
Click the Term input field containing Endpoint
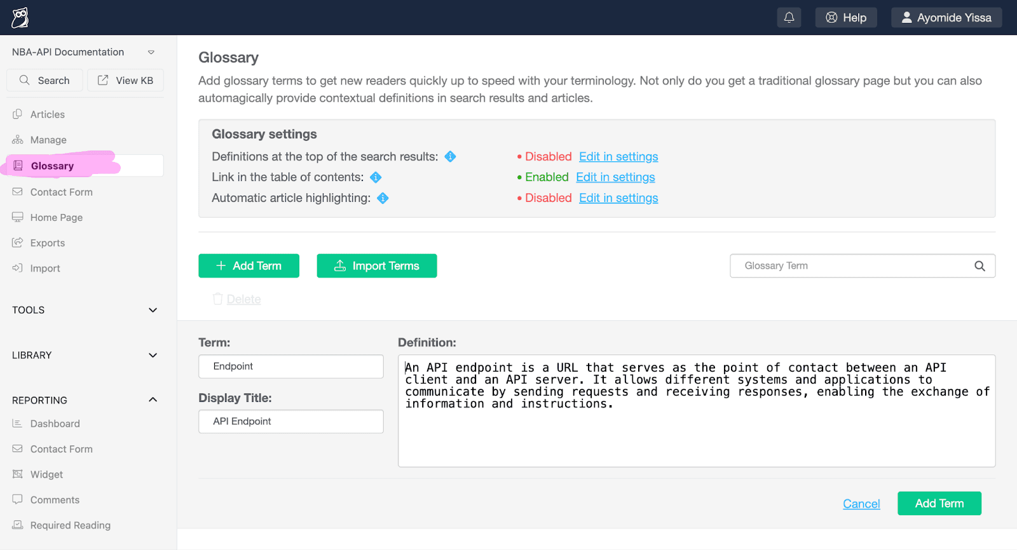tap(291, 366)
